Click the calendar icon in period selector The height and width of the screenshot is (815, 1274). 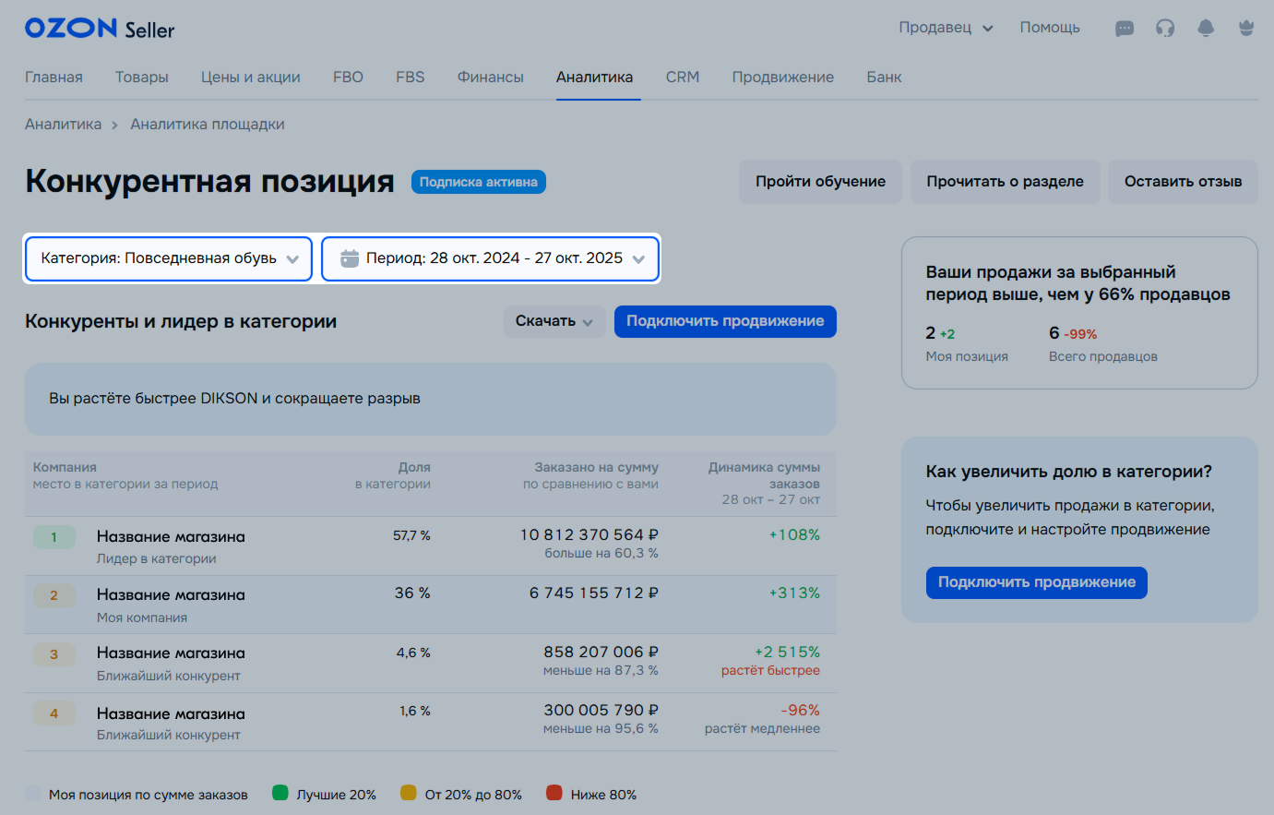click(x=350, y=258)
